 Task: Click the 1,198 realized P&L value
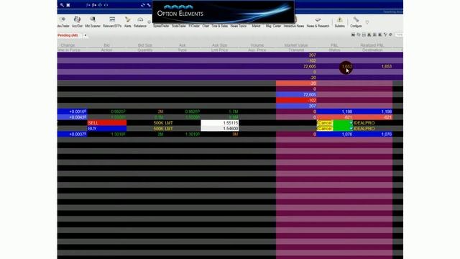point(387,112)
